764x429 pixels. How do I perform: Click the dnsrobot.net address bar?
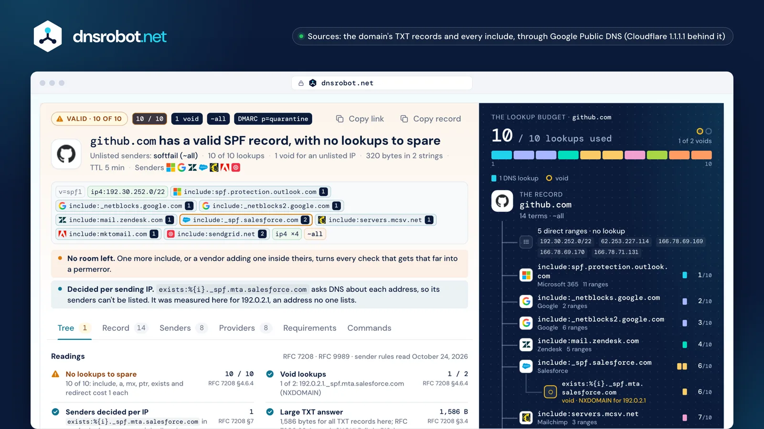(382, 83)
